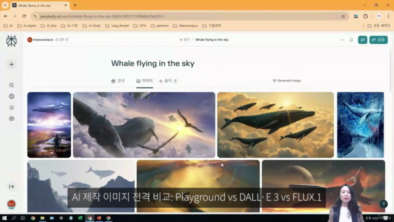Open golden sky whale pod image

click(275, 125)
